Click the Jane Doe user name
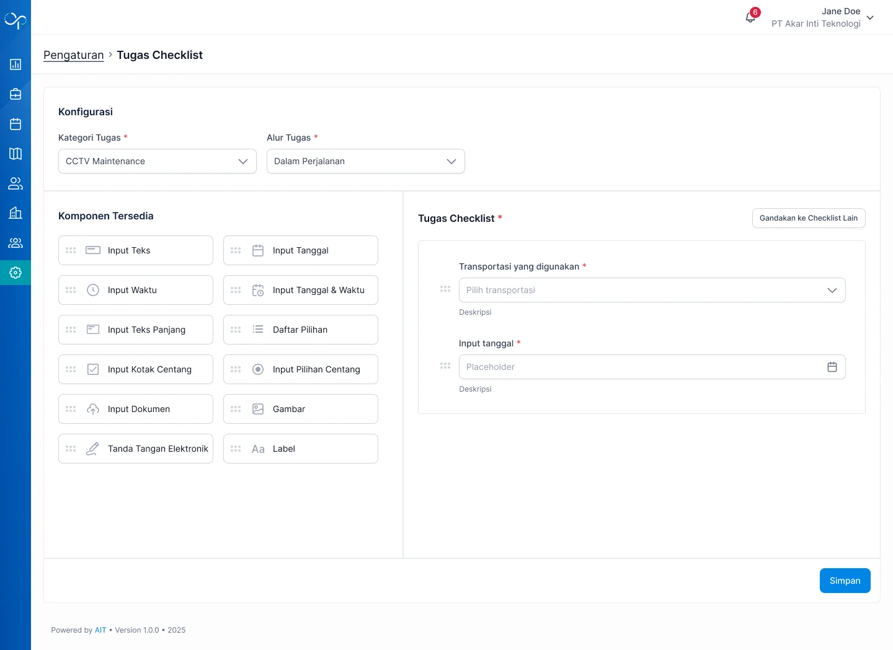Viewport: 893px width, 650px height. pyautogui.click(x=841, y=11)
